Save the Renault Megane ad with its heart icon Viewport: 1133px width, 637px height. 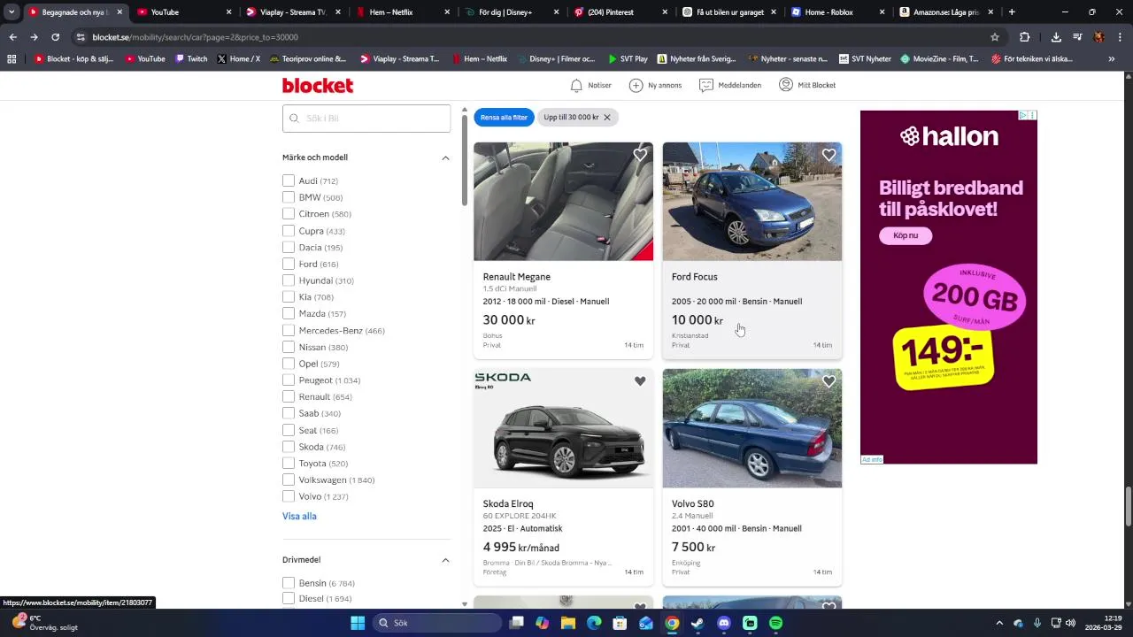[640, 155]
